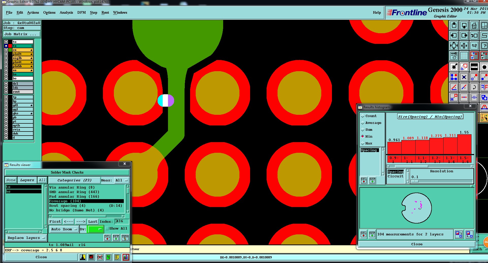The height and width of the screenshot is (263, 488).
Task: Click the First result button
Action: (55, 222)
